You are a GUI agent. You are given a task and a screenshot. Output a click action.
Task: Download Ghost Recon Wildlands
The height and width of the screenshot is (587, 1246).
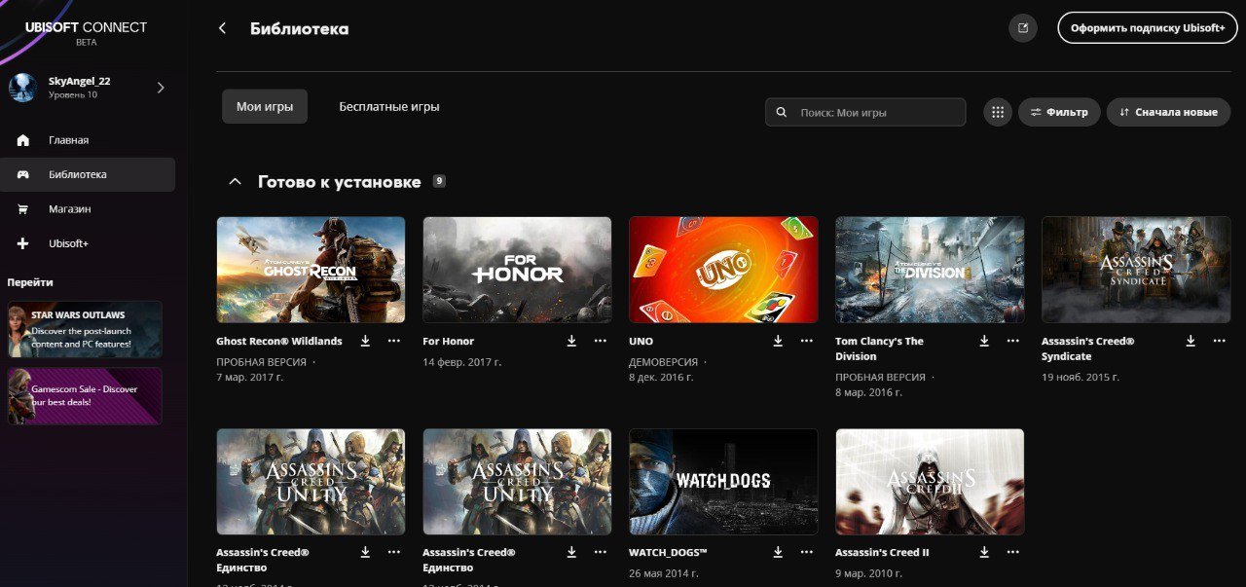coord(365,341)
